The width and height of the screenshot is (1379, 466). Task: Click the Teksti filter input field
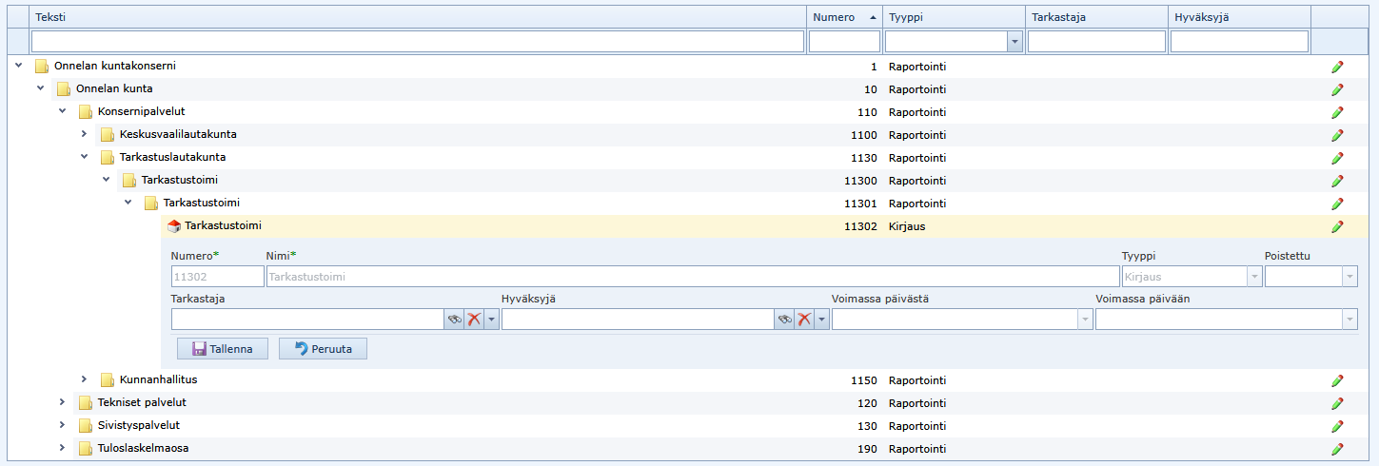[x=417, y=42]
